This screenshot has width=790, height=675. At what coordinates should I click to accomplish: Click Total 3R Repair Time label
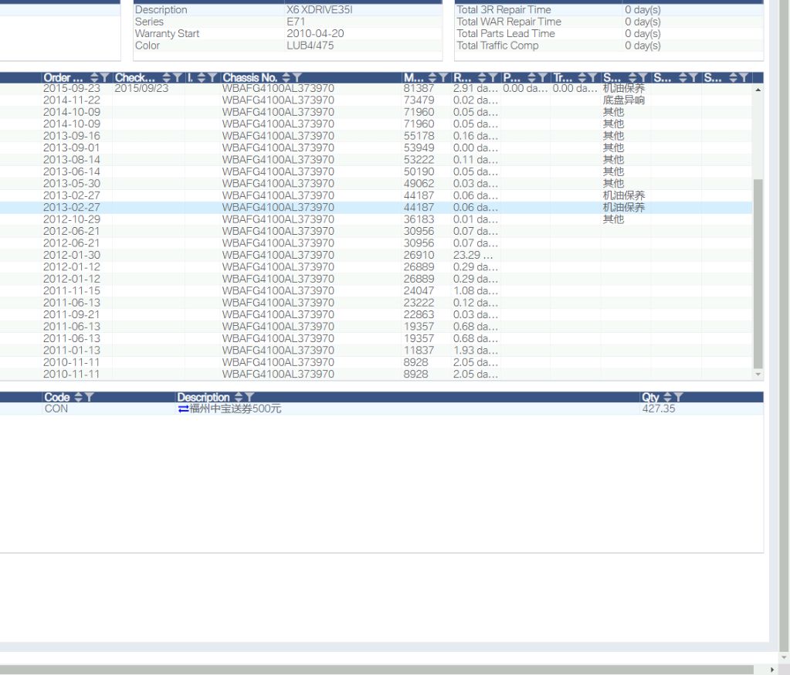(x=503, y=9)
